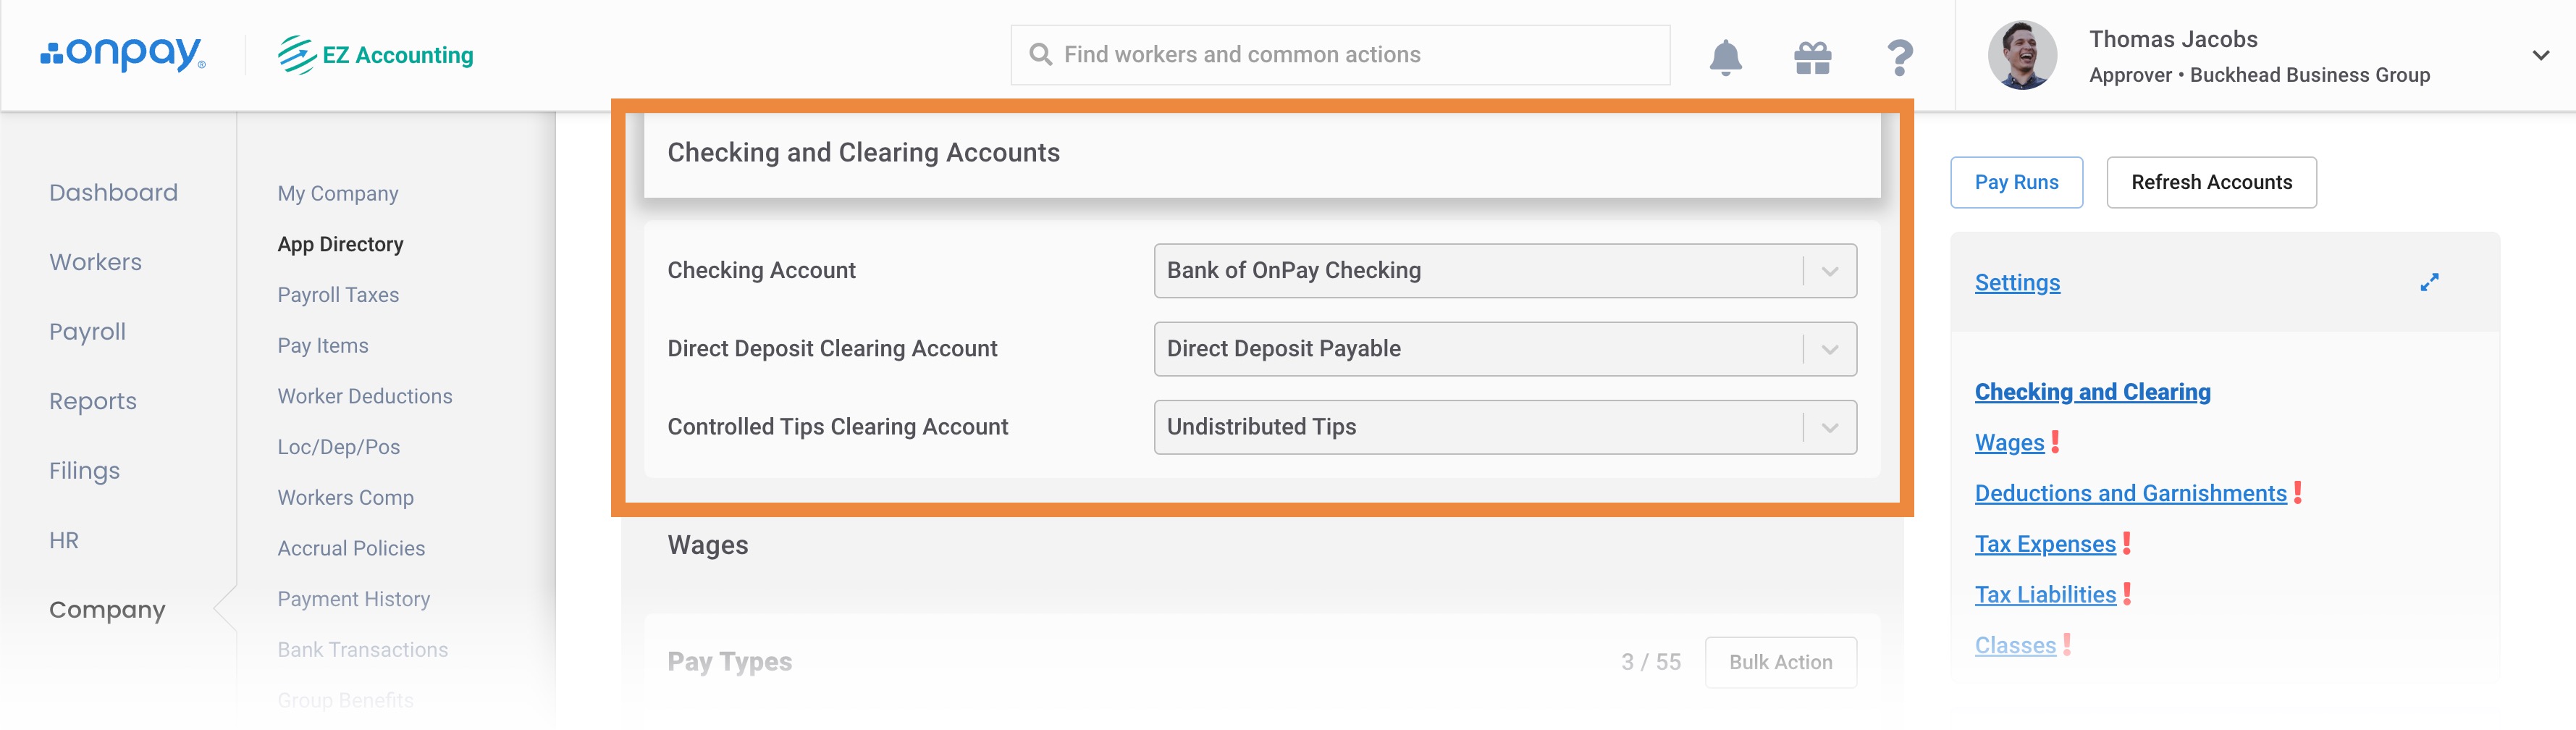This screenshot has width=2576, height=730.
Task: Click the Refresh Accounts button
Action: (2211, 182)
